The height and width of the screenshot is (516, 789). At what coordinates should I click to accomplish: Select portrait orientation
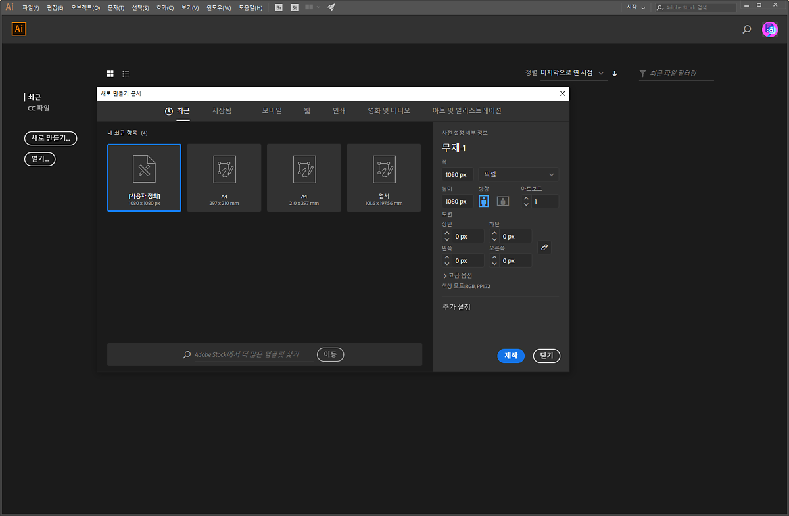tap(484, 201)
